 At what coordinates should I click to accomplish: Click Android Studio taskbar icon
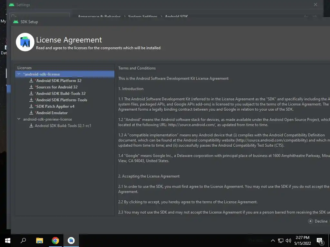71,241
